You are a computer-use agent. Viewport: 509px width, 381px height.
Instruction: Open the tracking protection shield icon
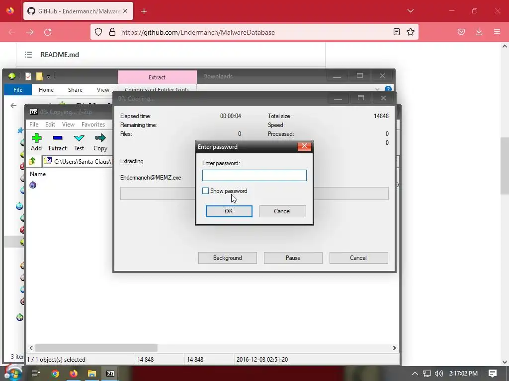[x=98, y=32]
